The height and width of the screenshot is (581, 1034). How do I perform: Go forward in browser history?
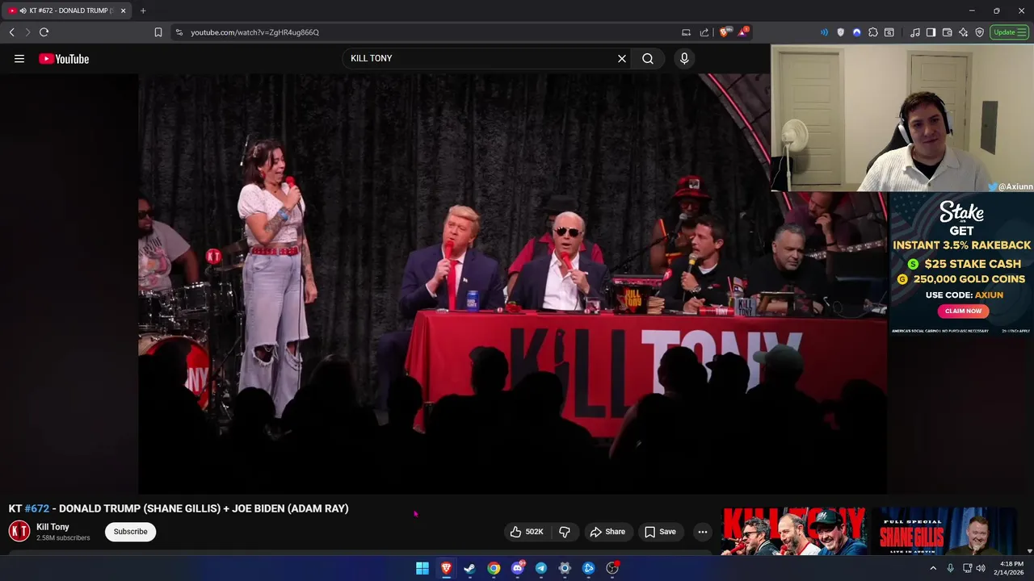click(x=27, y=32)
